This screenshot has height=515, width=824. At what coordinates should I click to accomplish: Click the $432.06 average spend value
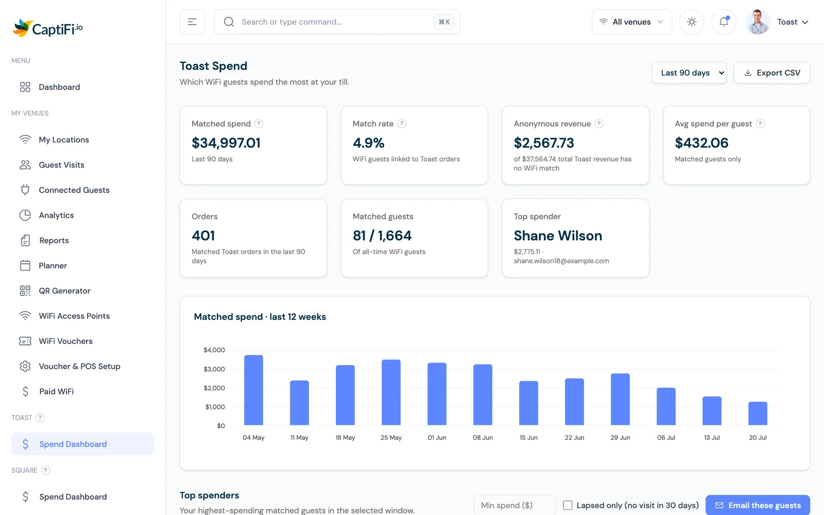pos(701,143)
